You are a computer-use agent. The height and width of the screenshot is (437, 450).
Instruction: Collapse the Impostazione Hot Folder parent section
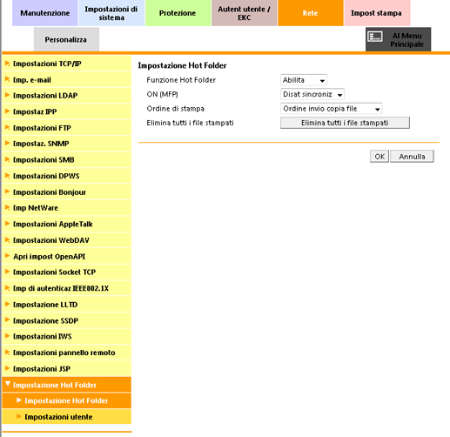[67, 385]
